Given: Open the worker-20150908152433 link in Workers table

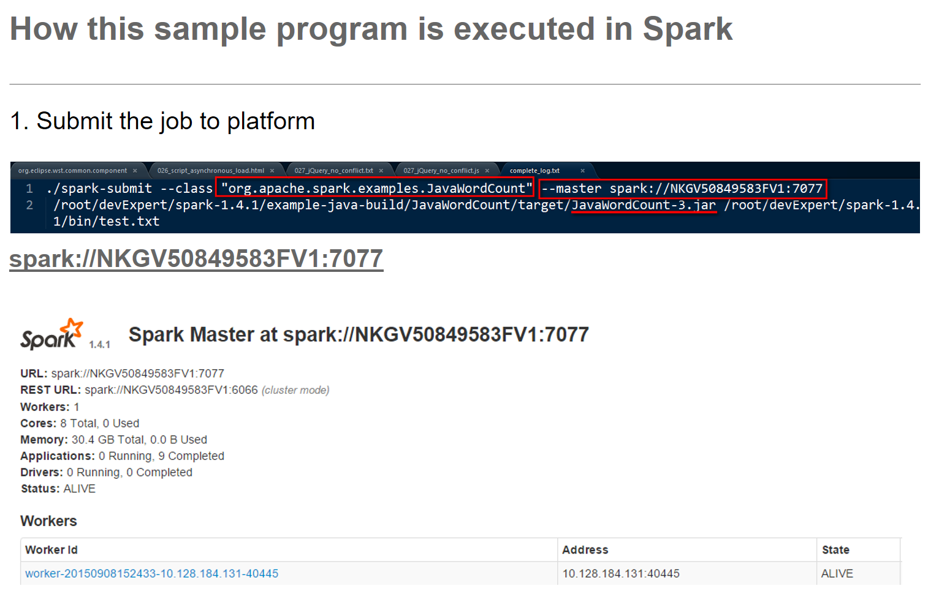Looking at the screenshot, I should (x=151, y=574).
